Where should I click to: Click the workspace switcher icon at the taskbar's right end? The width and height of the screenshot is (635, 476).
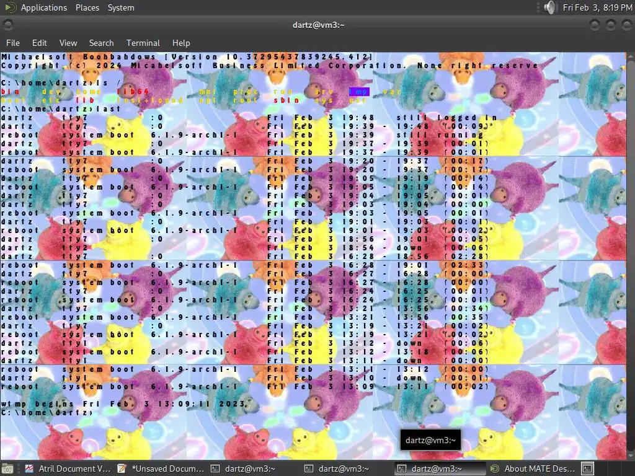coord(588,469)
